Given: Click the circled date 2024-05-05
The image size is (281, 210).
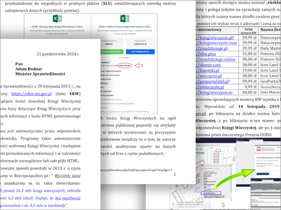Looking at the screenshot, I should pyautogui.click(x=124, y=65).
